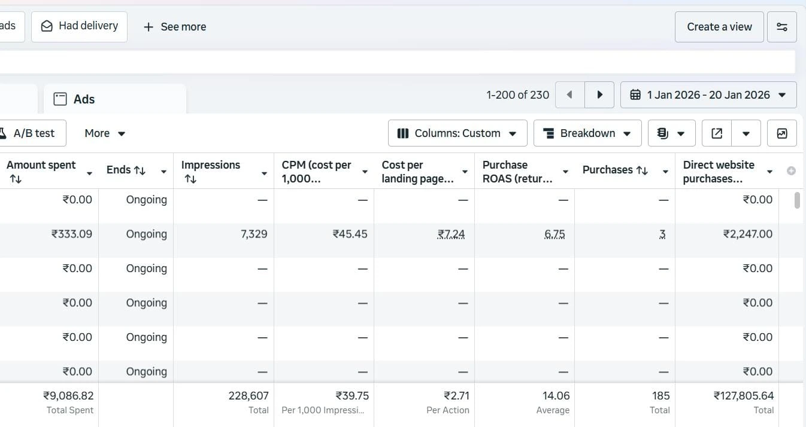The image size is (806, 427).
Task: Open the More menu
Action: [x=105, y=133]
